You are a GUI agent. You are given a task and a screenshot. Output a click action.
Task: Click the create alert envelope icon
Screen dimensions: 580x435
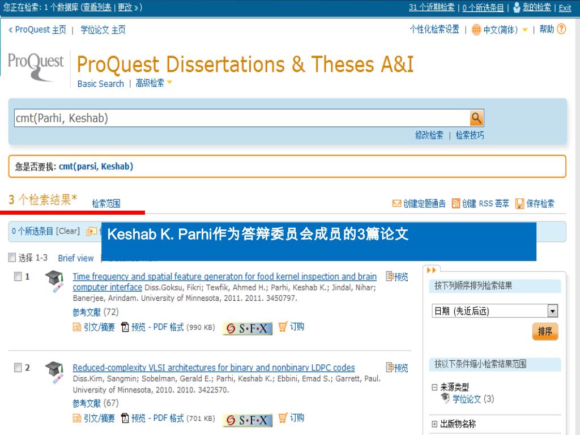396,203
